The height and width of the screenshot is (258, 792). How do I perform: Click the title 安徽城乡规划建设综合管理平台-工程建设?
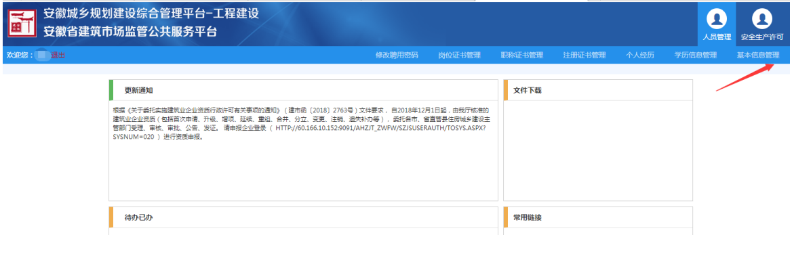coord(151,14)
